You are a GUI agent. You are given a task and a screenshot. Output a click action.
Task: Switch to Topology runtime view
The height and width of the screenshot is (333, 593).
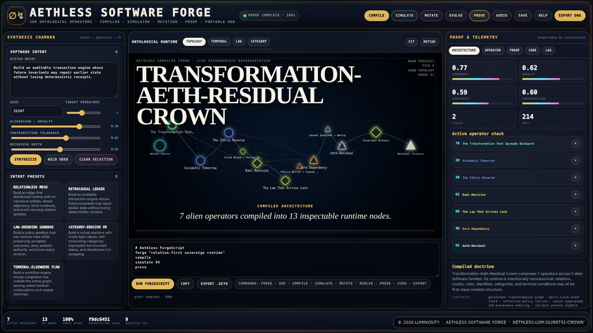coord(194,41)
